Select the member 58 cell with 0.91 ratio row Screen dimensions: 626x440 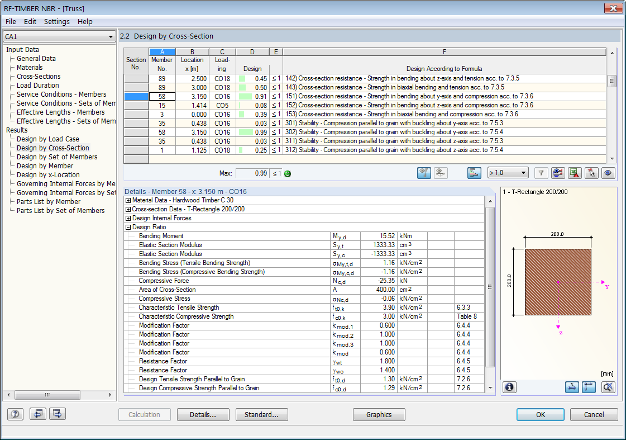tap(162, 96)
